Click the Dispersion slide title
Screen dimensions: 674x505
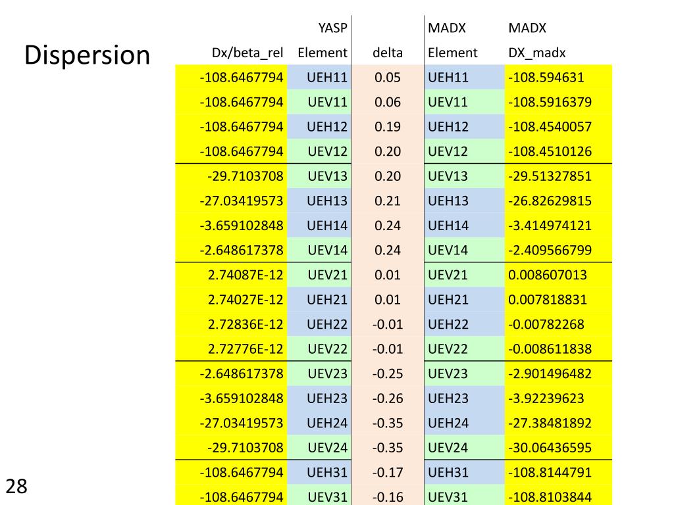88,56
